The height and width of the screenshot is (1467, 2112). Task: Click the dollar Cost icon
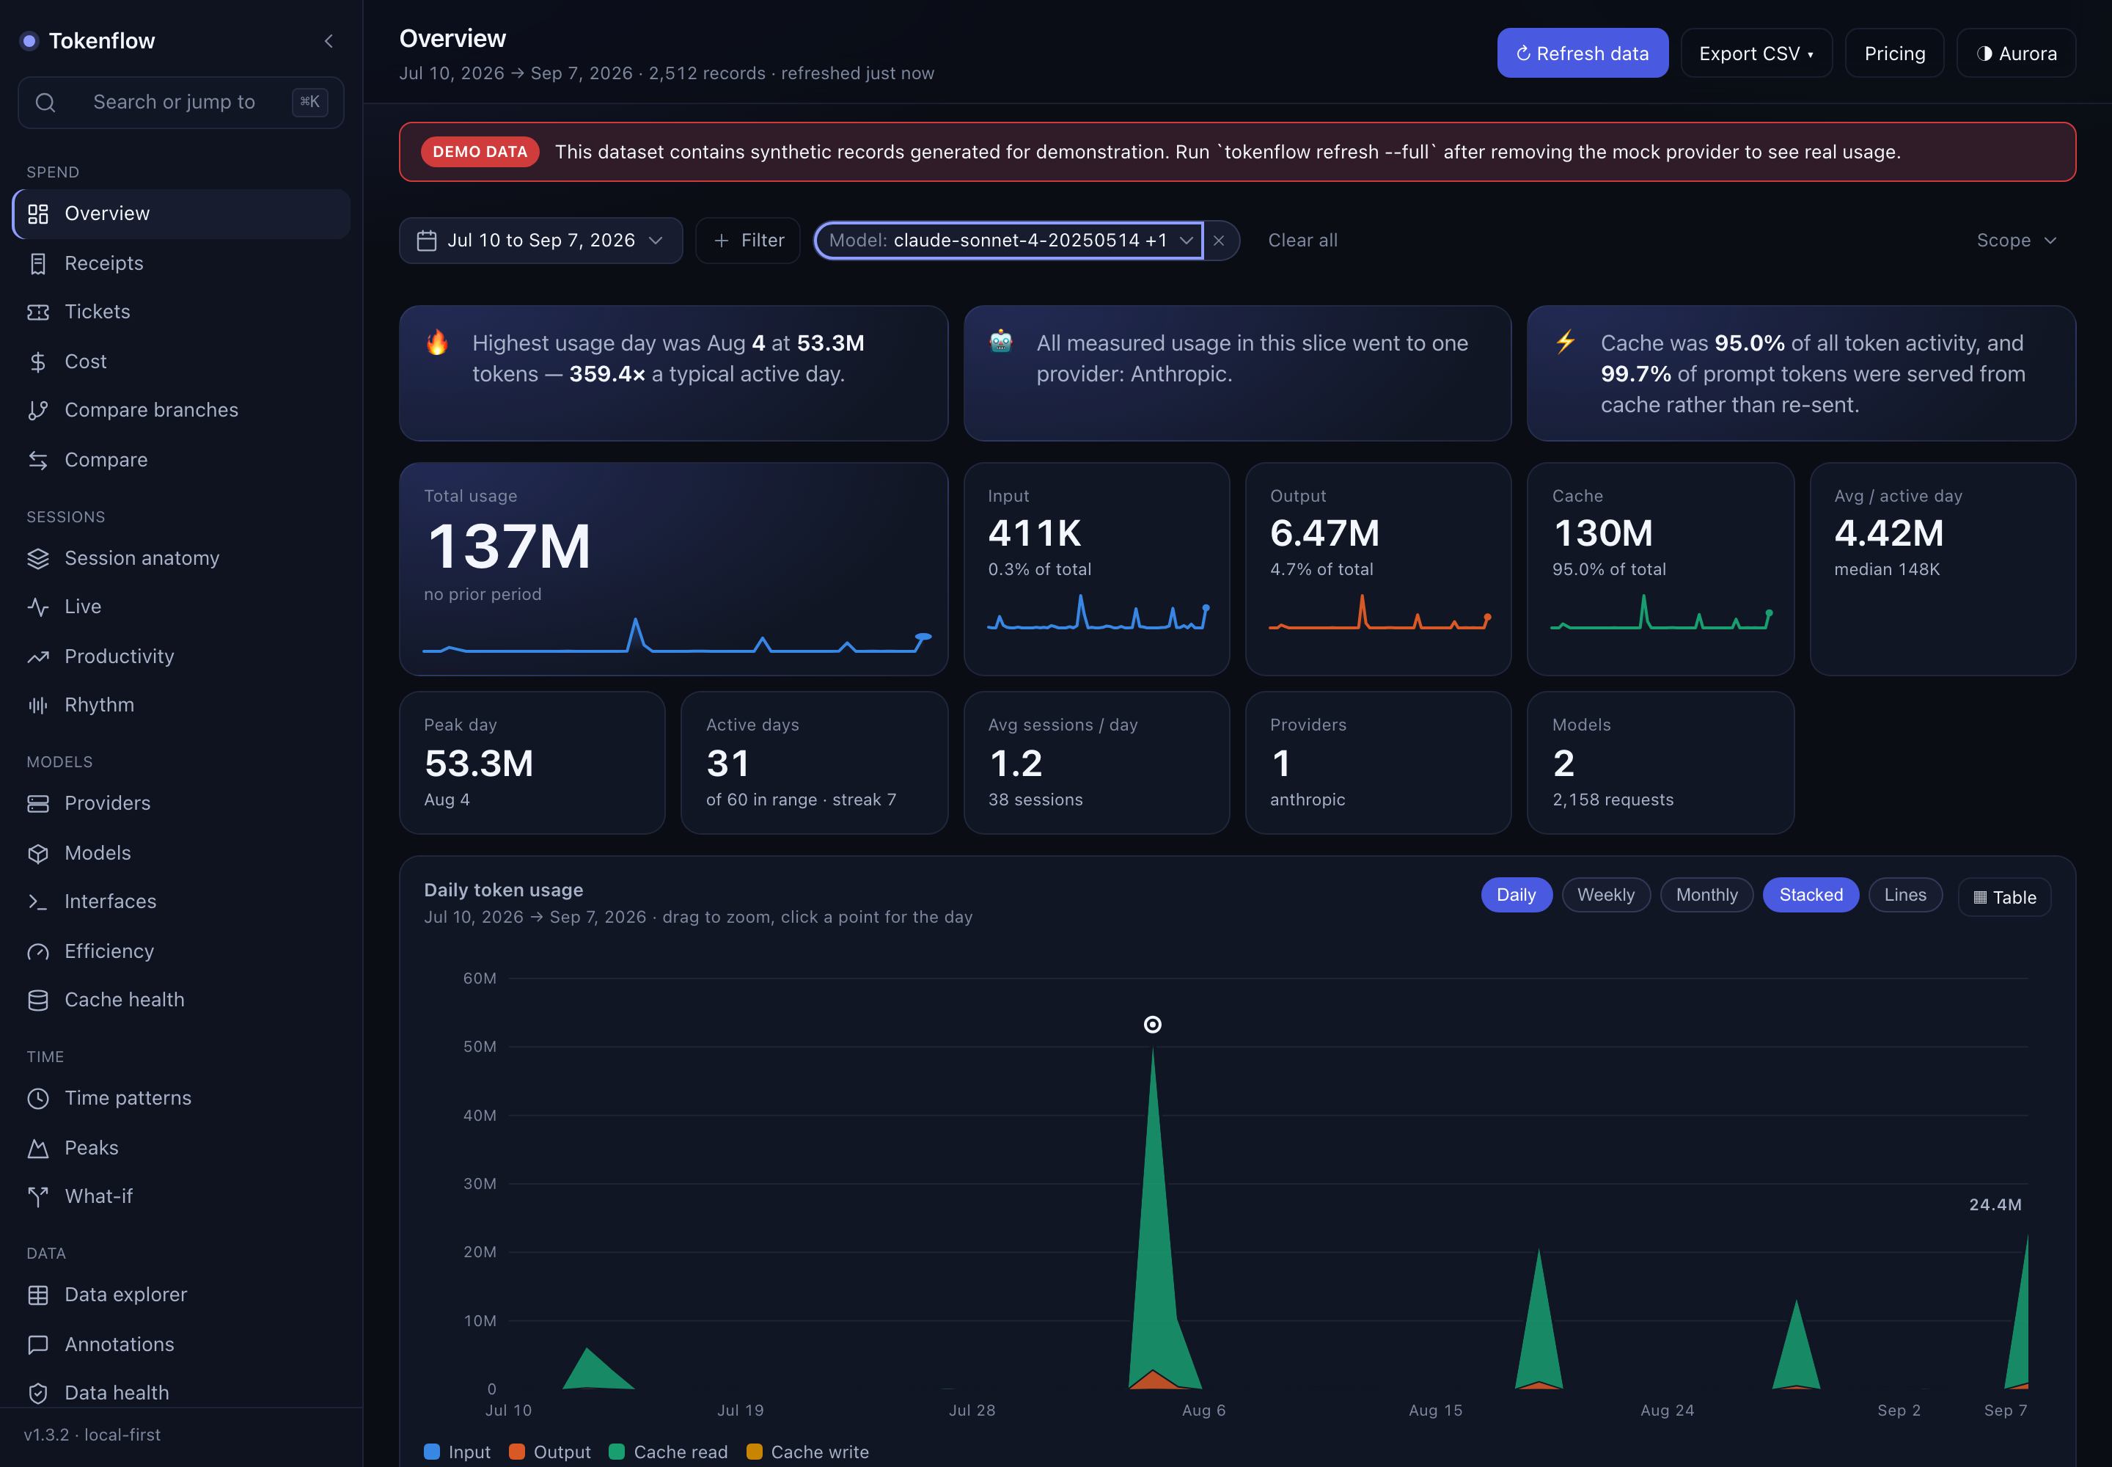pyautogui.click(x=37, y=362)
